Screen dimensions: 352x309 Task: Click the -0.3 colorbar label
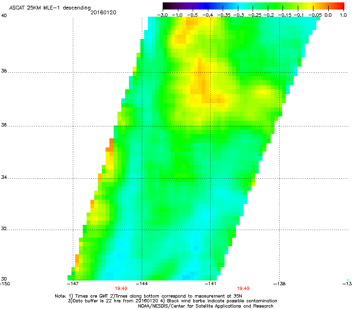238,15
